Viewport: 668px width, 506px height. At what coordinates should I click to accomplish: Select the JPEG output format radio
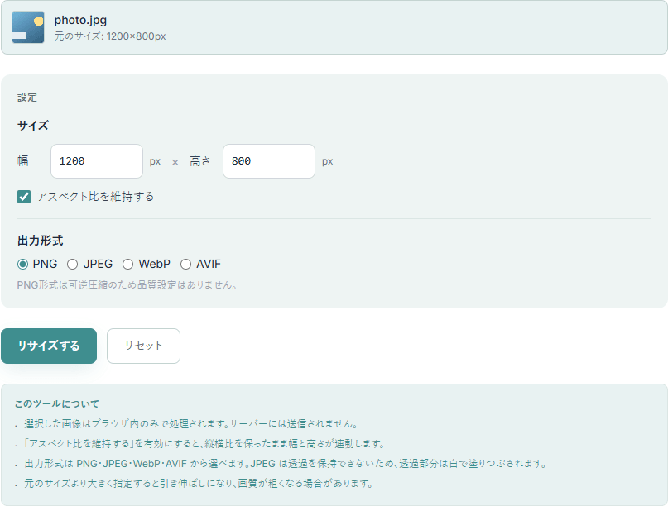pyautogui.click(x=72, y=265)
